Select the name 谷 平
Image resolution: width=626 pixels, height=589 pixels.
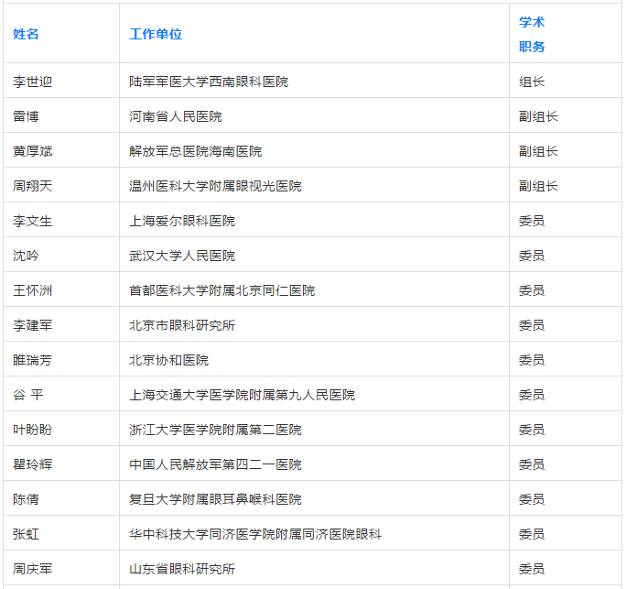28,395
